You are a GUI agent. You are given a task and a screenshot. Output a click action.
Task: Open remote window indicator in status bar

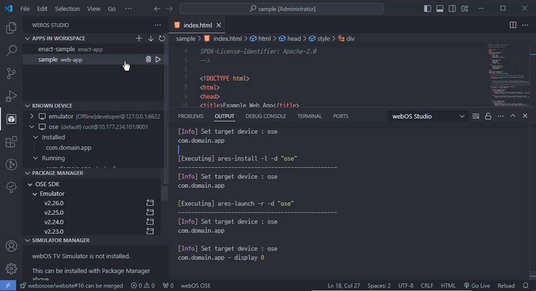pos(8,285)
